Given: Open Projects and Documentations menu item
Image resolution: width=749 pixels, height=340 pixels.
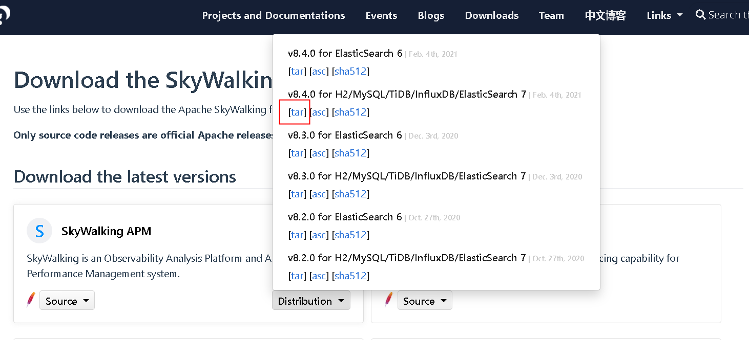Looking at the screenshot, I should point(274,15).
